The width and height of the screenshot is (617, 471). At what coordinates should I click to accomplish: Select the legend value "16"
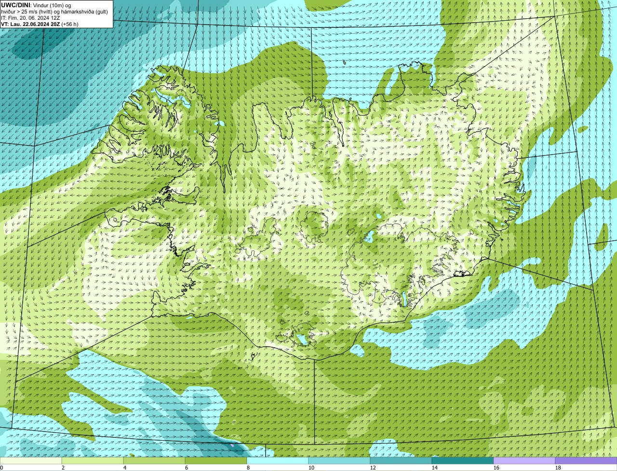tap(496, 468)
